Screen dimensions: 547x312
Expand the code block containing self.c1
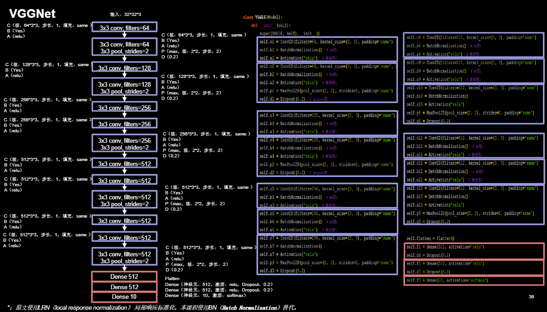[327, 50]
